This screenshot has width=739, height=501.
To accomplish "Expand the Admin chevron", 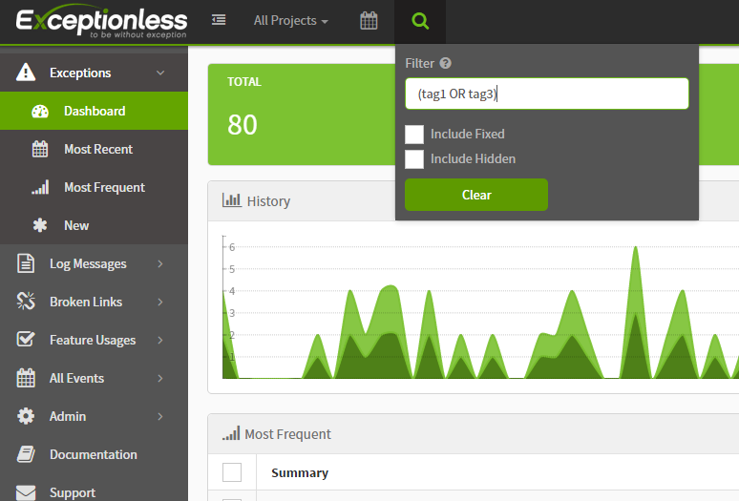I will 160,416.
